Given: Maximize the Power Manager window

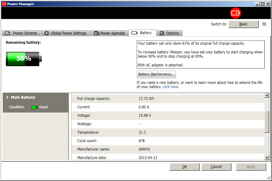Looking at the screenshot, I should (262, 4).
